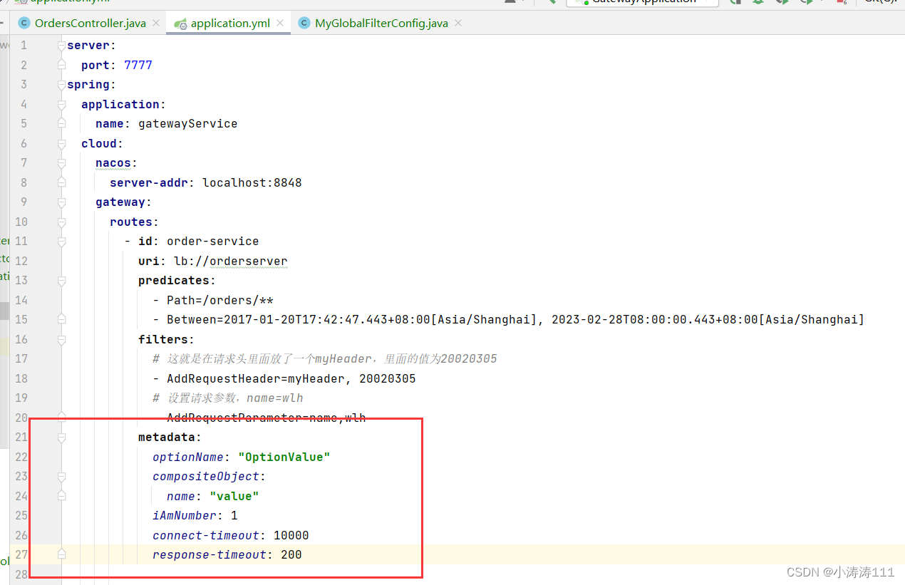Click the Run icon in the toolbar
The height and width of the screenshot is (585, 905).
click(735, 3)
